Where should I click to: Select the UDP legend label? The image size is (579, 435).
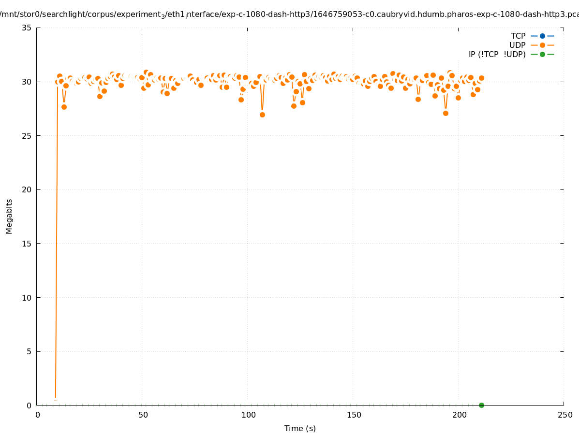517,45
